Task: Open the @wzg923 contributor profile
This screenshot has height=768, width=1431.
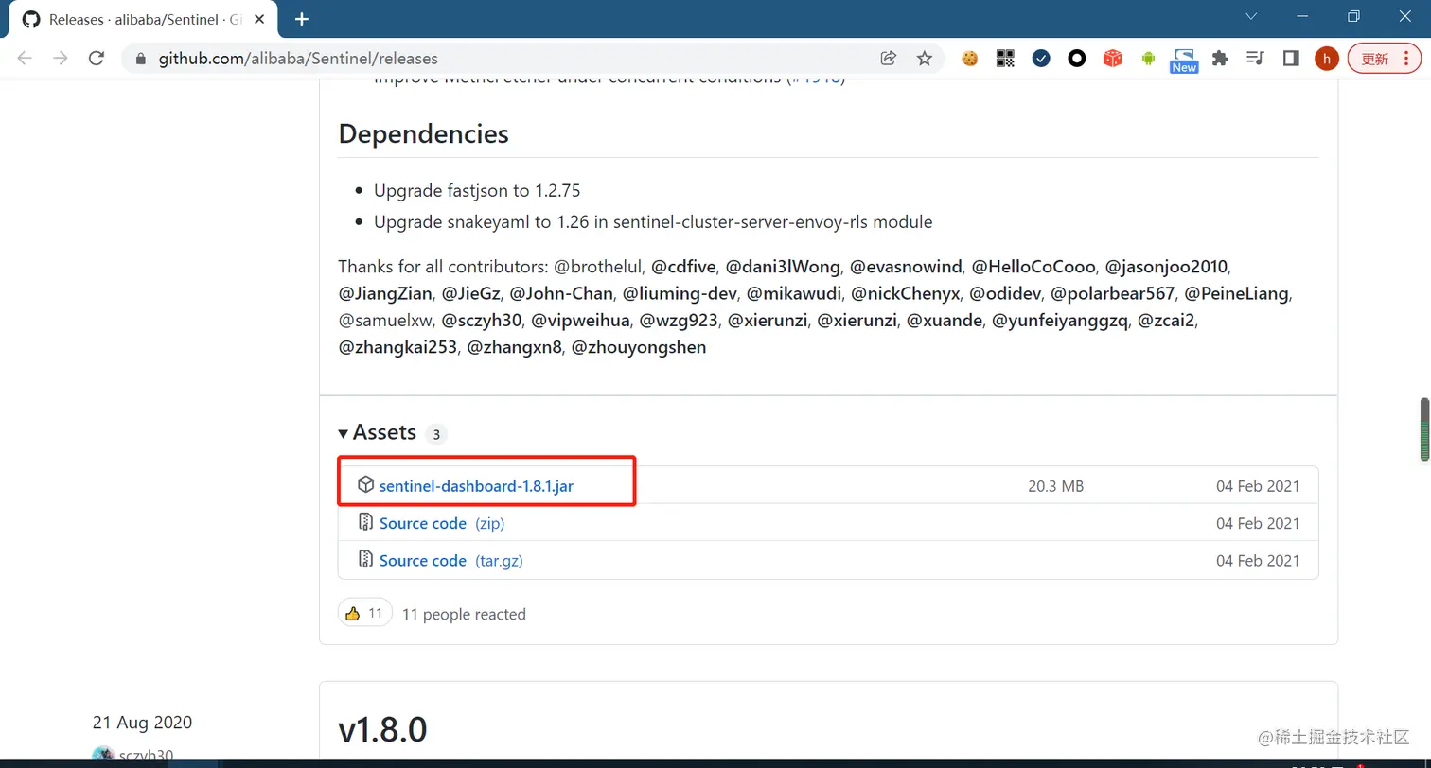Action: tap(679, 320)
